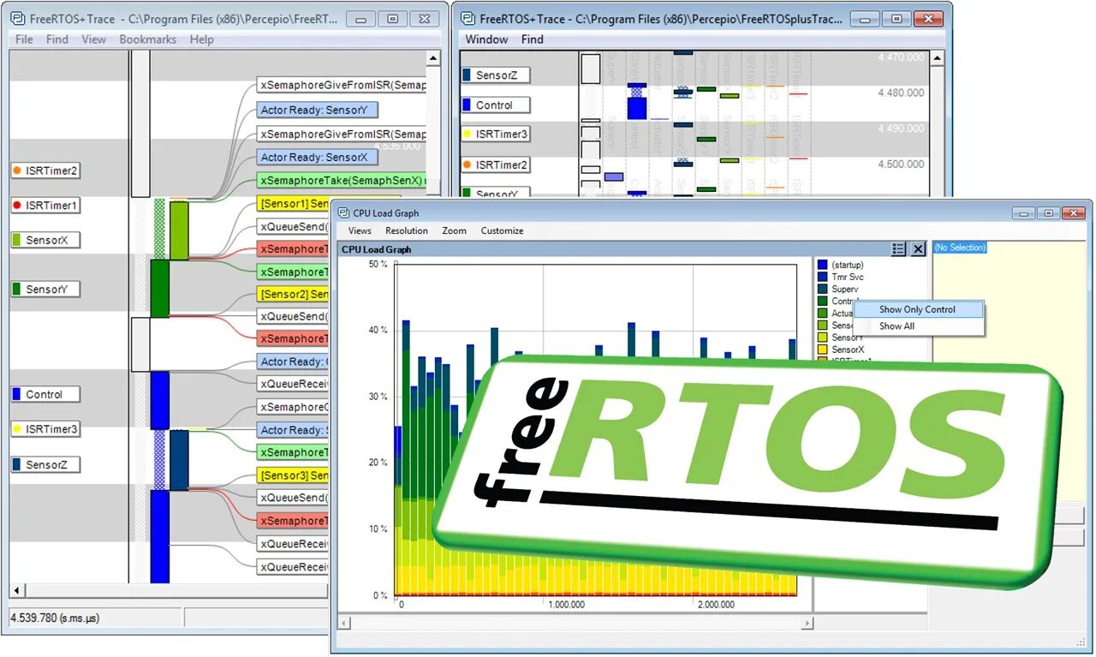This screenshot has width=1096, height=657.
Task: Click the dark green SensorY execution block
Action: pos(160,289)
